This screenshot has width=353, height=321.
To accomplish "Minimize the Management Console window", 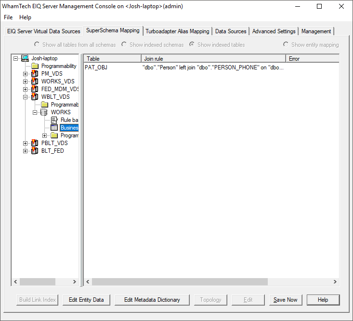I will point(298,6).
